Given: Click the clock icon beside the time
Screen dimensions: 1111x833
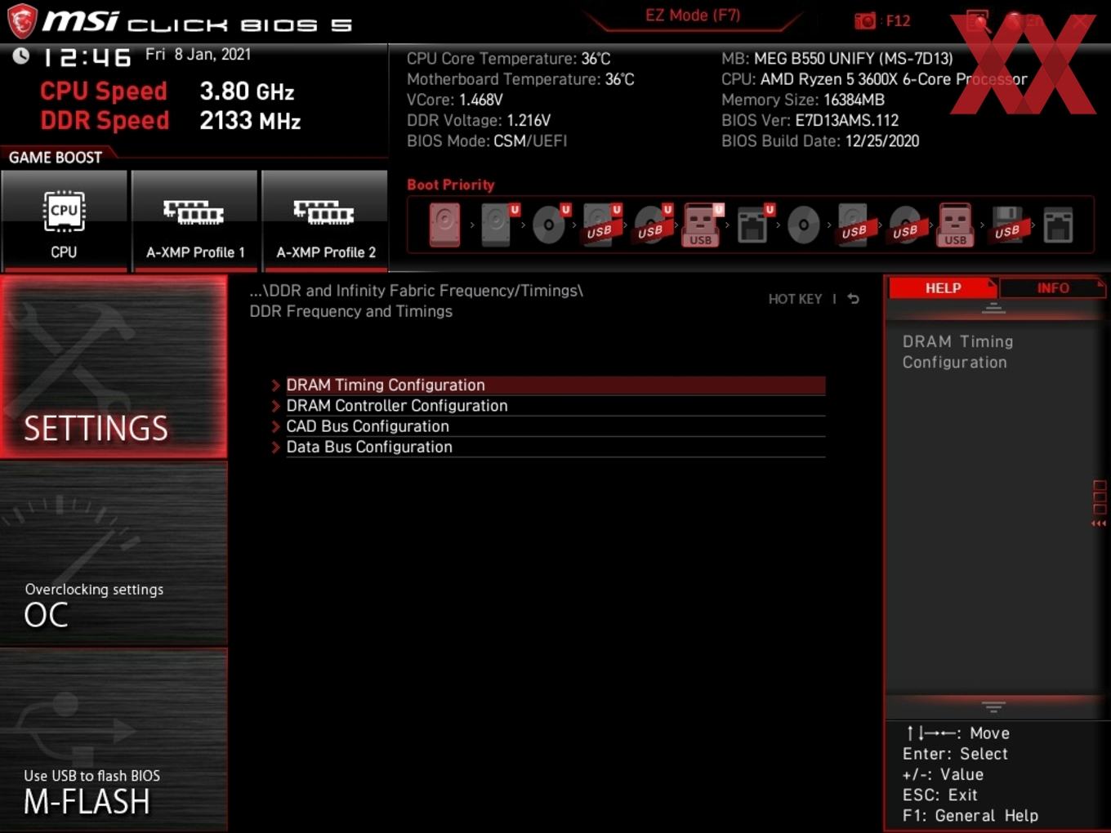Looking at the screenshot, I should click(x=20, y=56).
